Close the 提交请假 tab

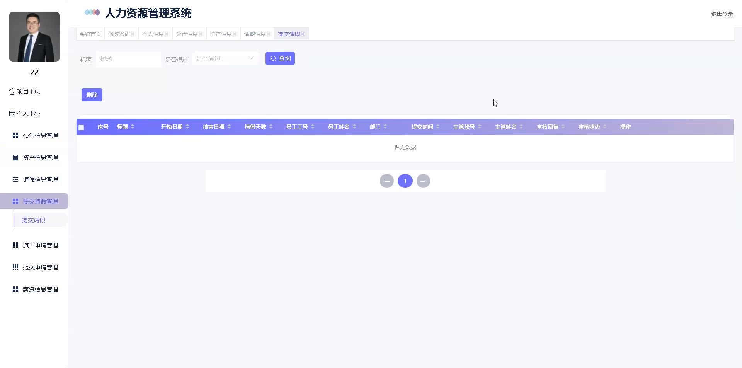click(303, 34)
